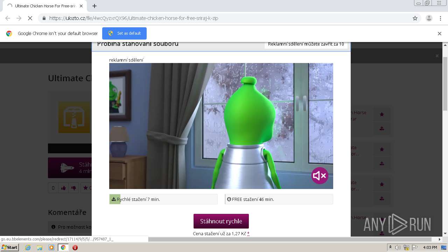Download the first related file
The width and height of the screenshot is (448, 252).
pos(382,128)
